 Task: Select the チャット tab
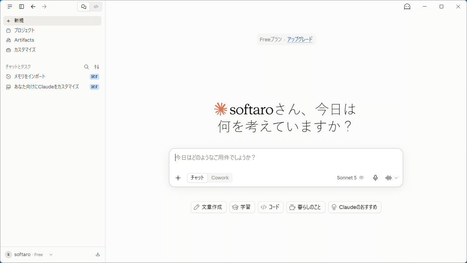point(197,178)
